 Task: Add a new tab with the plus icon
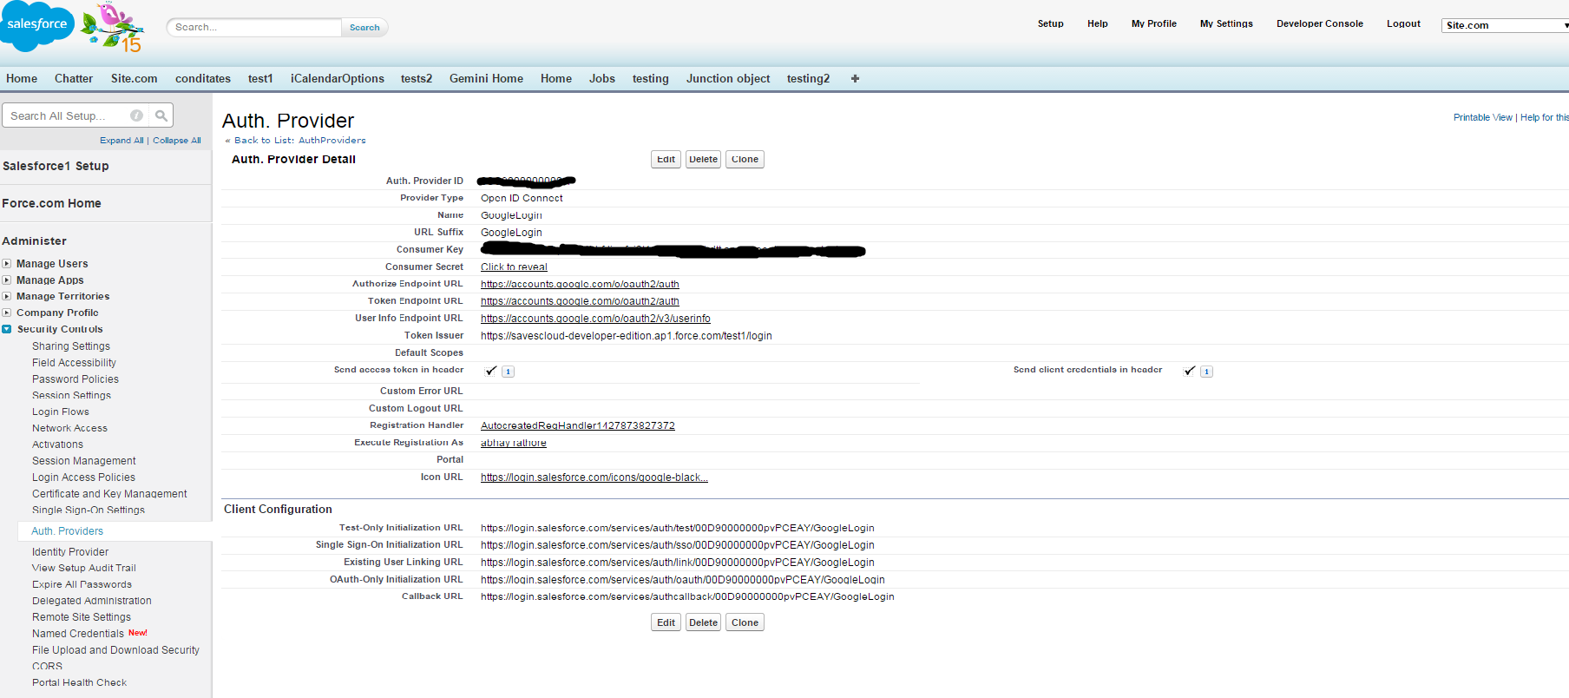[855, 78]
